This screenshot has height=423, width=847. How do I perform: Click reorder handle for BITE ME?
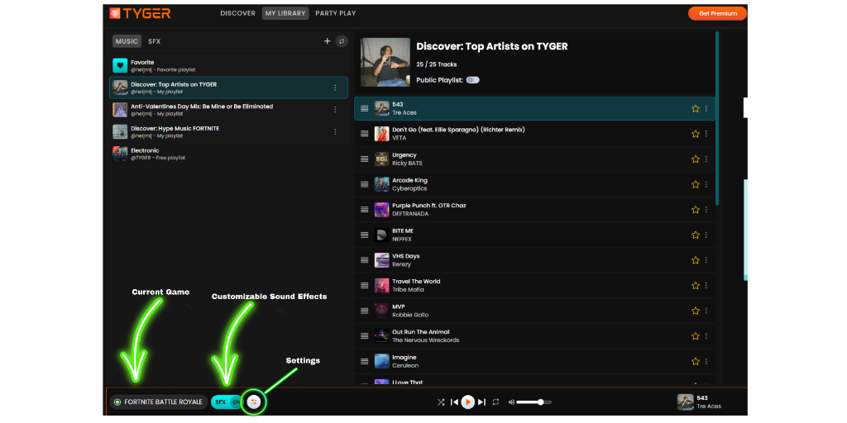click(365, 235)
